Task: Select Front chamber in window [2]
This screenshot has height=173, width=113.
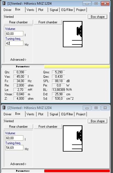Action: coord(48,127)
